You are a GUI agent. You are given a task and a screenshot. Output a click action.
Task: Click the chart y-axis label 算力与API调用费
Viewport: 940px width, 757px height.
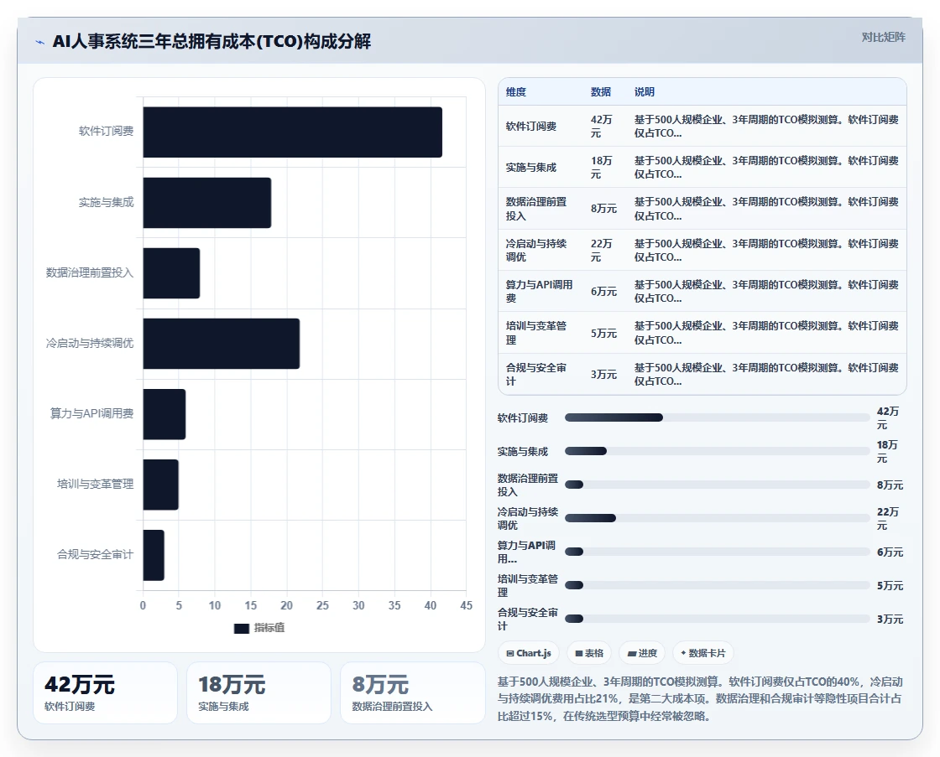[91, 413]
